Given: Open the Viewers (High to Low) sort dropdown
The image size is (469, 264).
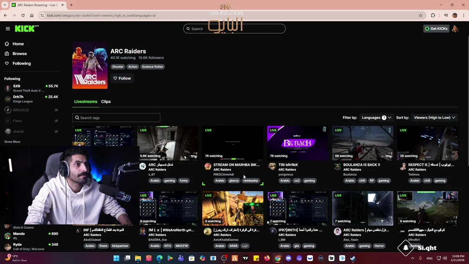Looking at the screenshot, I should point(435,118).
